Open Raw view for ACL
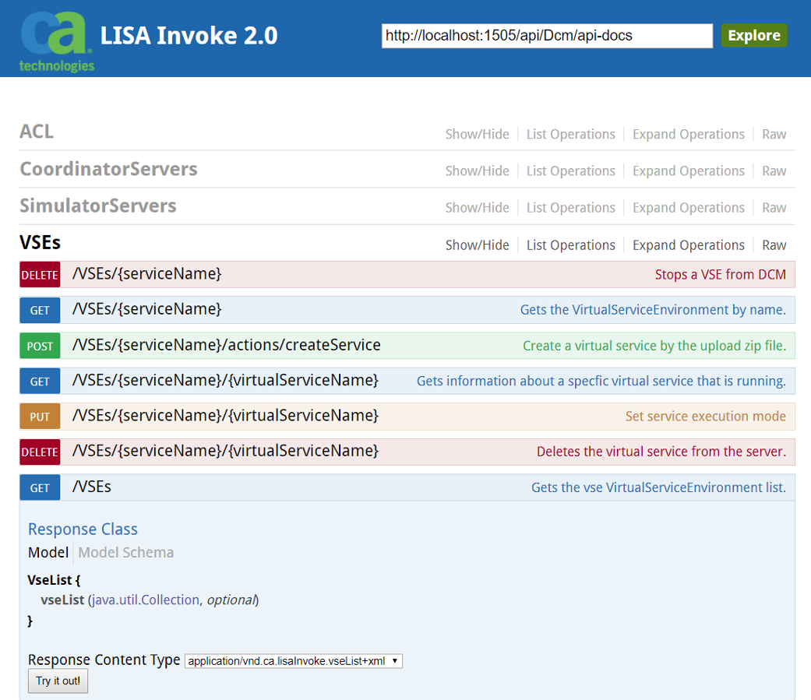811x700 pixels. (774, 134)
